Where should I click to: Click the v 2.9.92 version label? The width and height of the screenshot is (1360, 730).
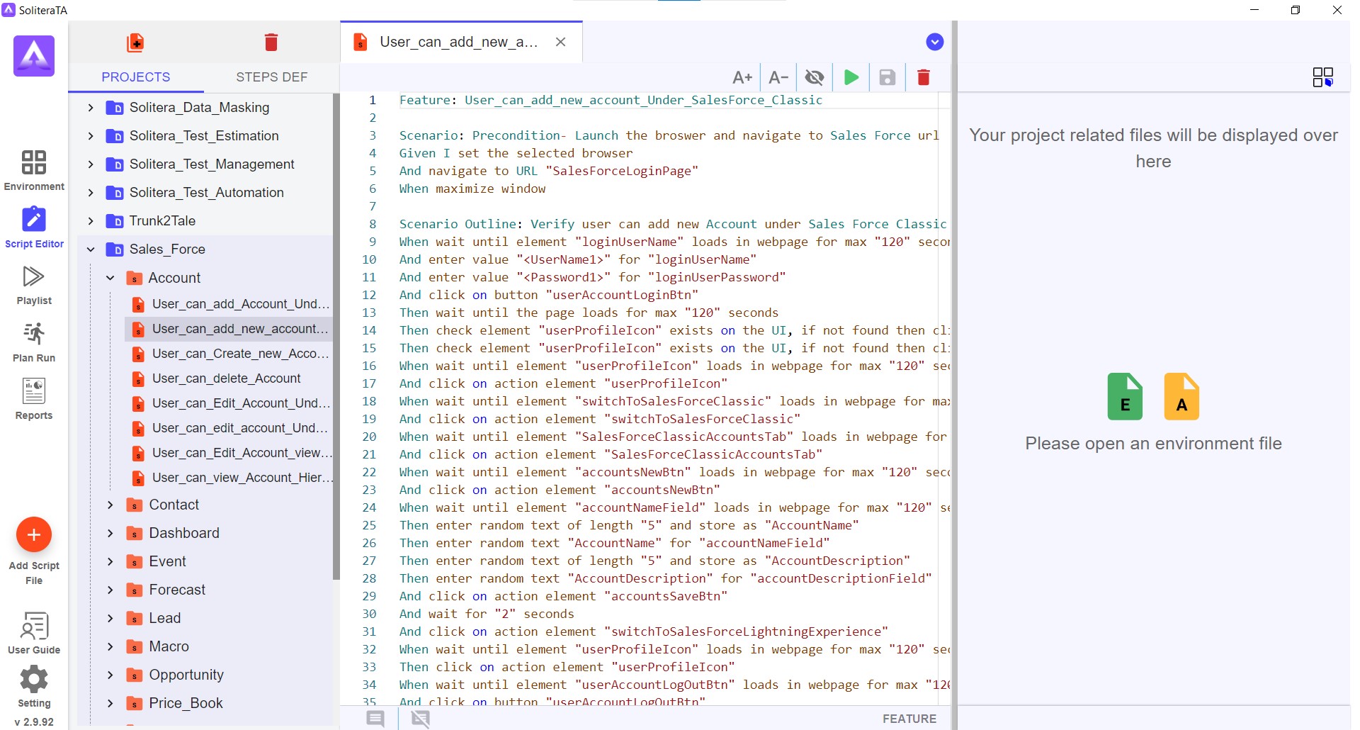[34, 721]
